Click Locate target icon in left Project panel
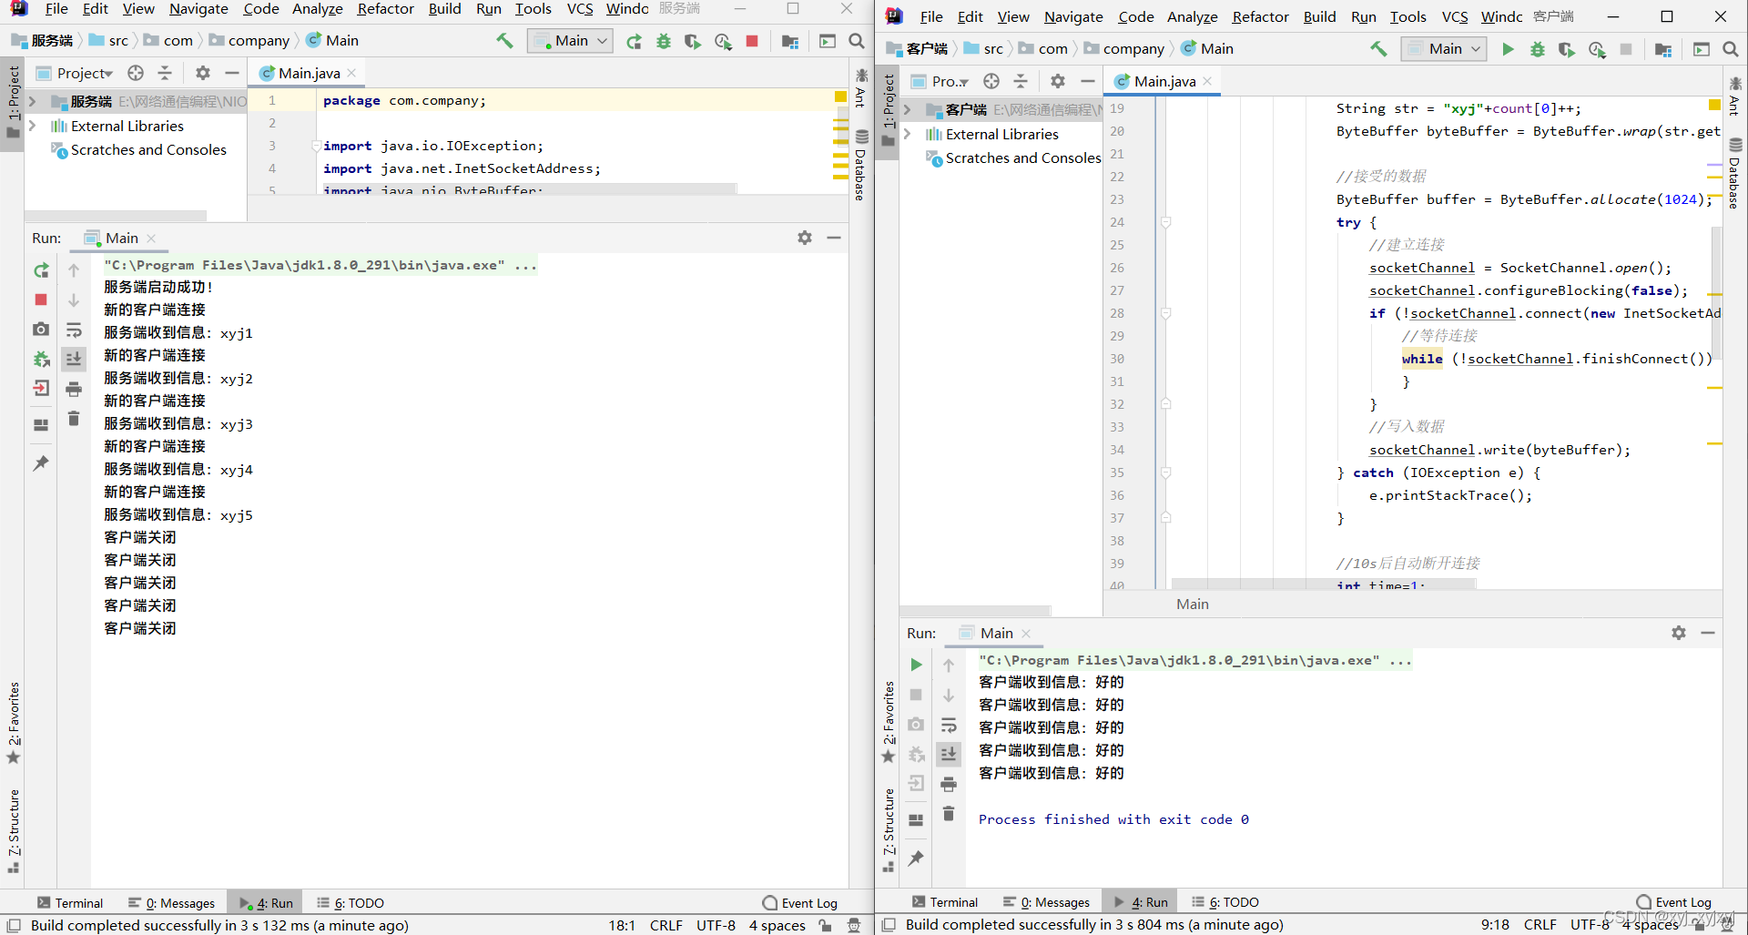 pyautogui.click(x=136, y=73)
